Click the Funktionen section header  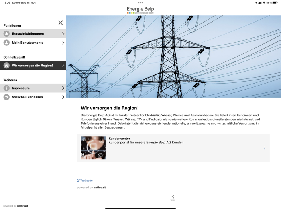12,25
